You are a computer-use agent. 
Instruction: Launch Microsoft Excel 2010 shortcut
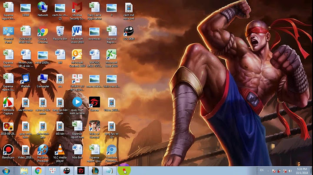(112, 58)
